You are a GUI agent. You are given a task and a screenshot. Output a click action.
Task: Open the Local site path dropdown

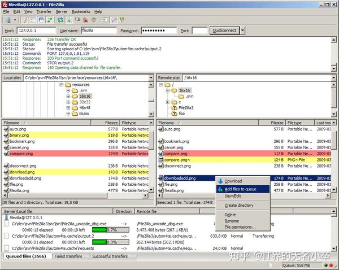coord(151,78)
